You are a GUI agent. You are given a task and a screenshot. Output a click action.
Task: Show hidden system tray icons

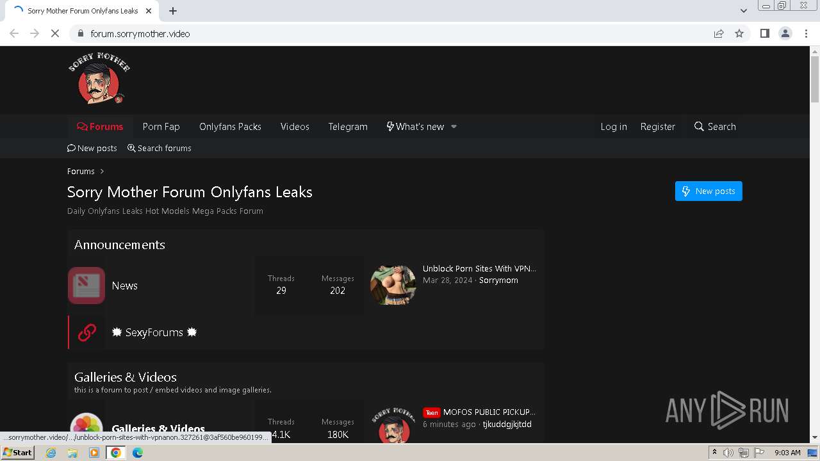pos(714,452)
